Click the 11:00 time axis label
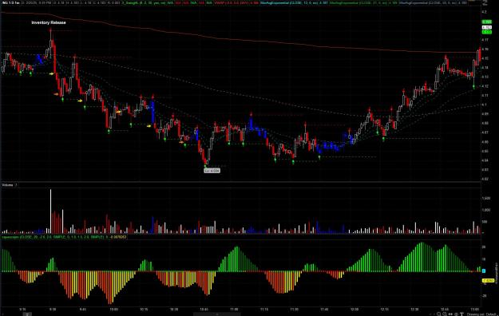The image size is (499, 316). tap(234, 310)
